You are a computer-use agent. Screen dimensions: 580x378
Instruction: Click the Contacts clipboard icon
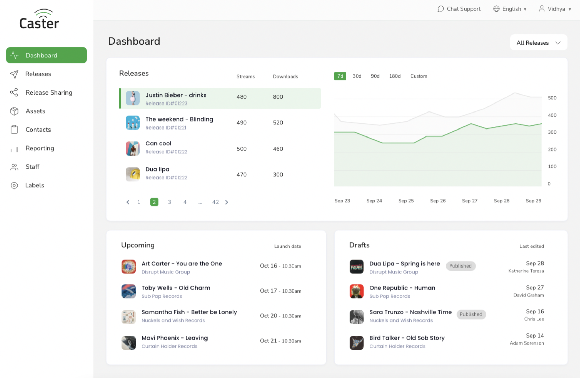click(14, 129)
